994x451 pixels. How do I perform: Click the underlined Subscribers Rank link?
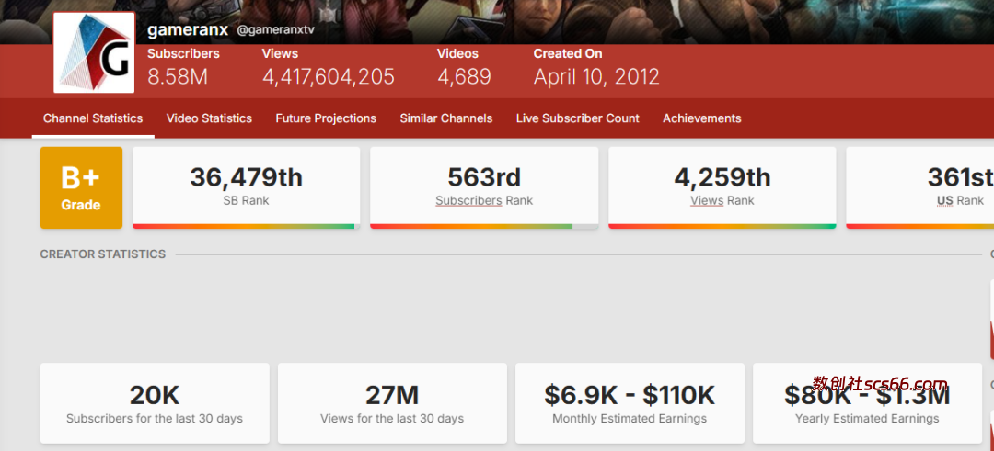coord(468,200)
